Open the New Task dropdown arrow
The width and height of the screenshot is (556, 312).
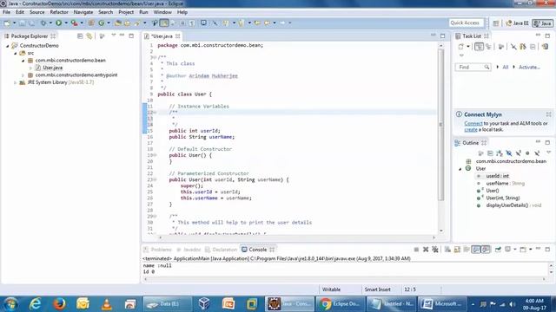(468, 46)
